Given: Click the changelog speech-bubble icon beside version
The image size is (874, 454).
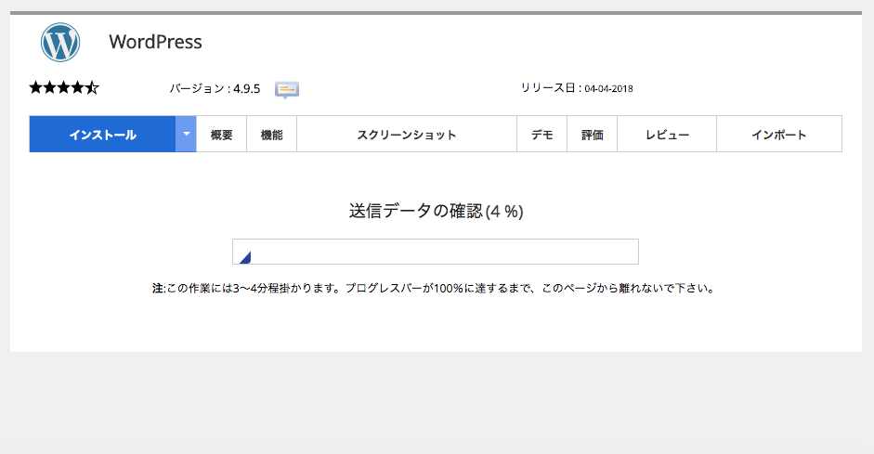Looking at the screenshot, I should 287,90.
